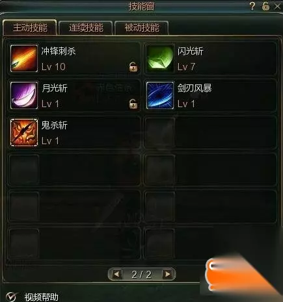Go to next skill page arrow
The height and width of the screenshot is (302, 283).
tap(167, 274)
